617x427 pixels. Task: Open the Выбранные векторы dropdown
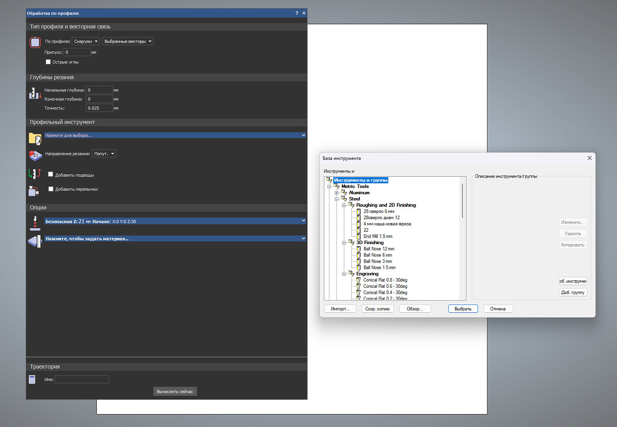128,42
